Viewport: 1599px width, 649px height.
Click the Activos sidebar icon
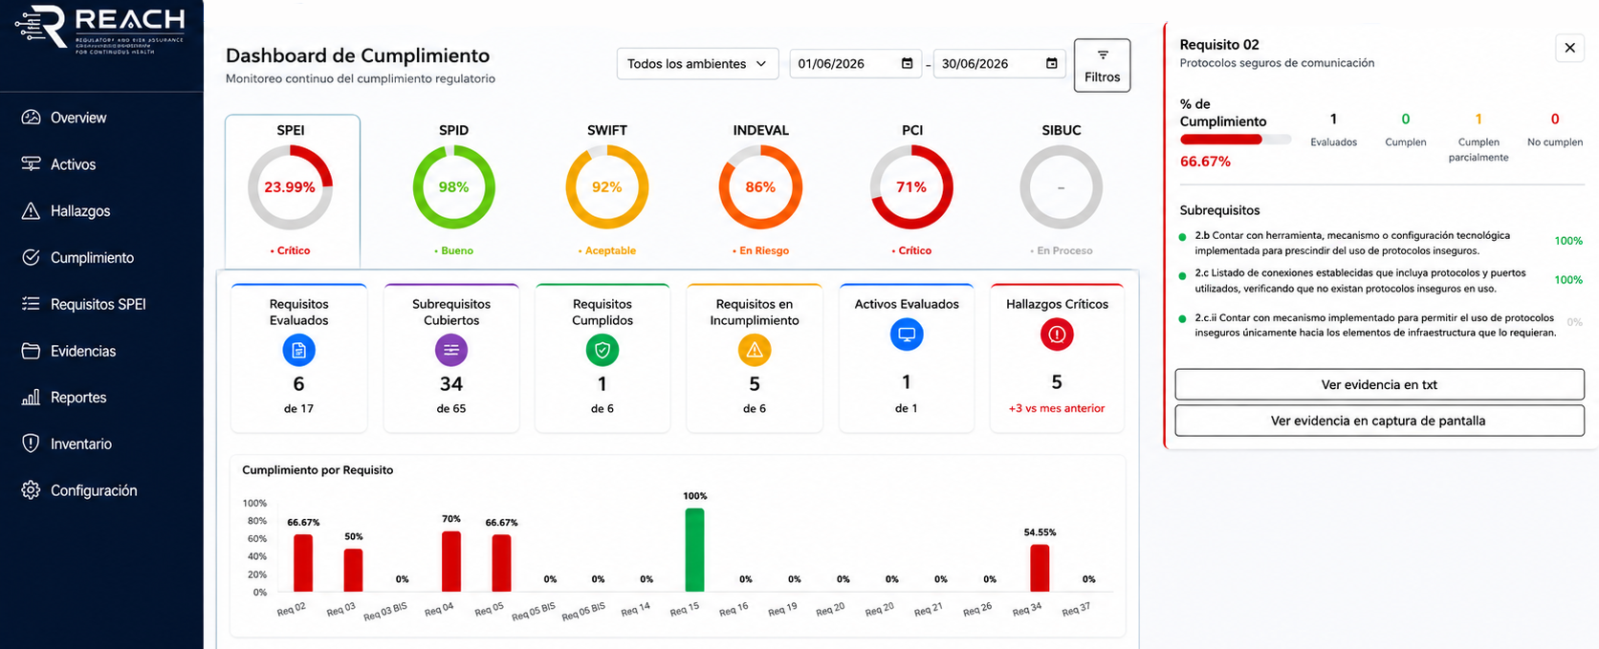tap(31, 164)
